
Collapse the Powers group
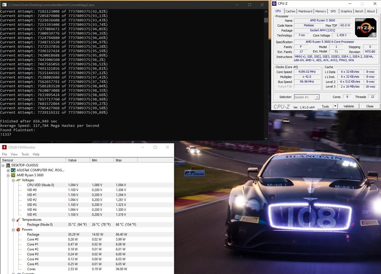coord(13,230)
